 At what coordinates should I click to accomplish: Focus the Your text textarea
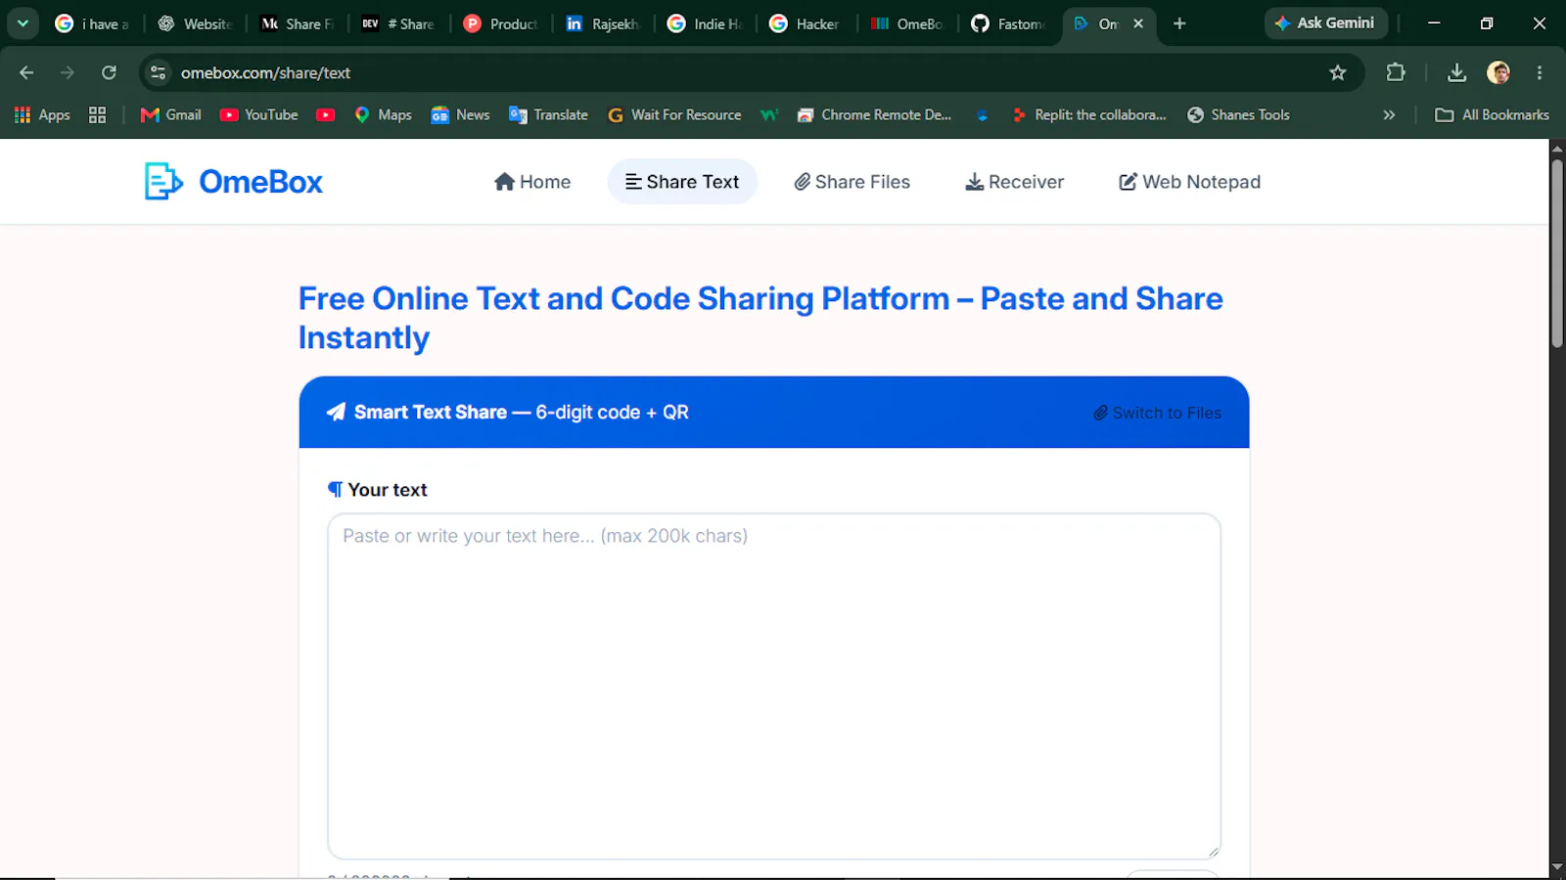coord(774,686)
